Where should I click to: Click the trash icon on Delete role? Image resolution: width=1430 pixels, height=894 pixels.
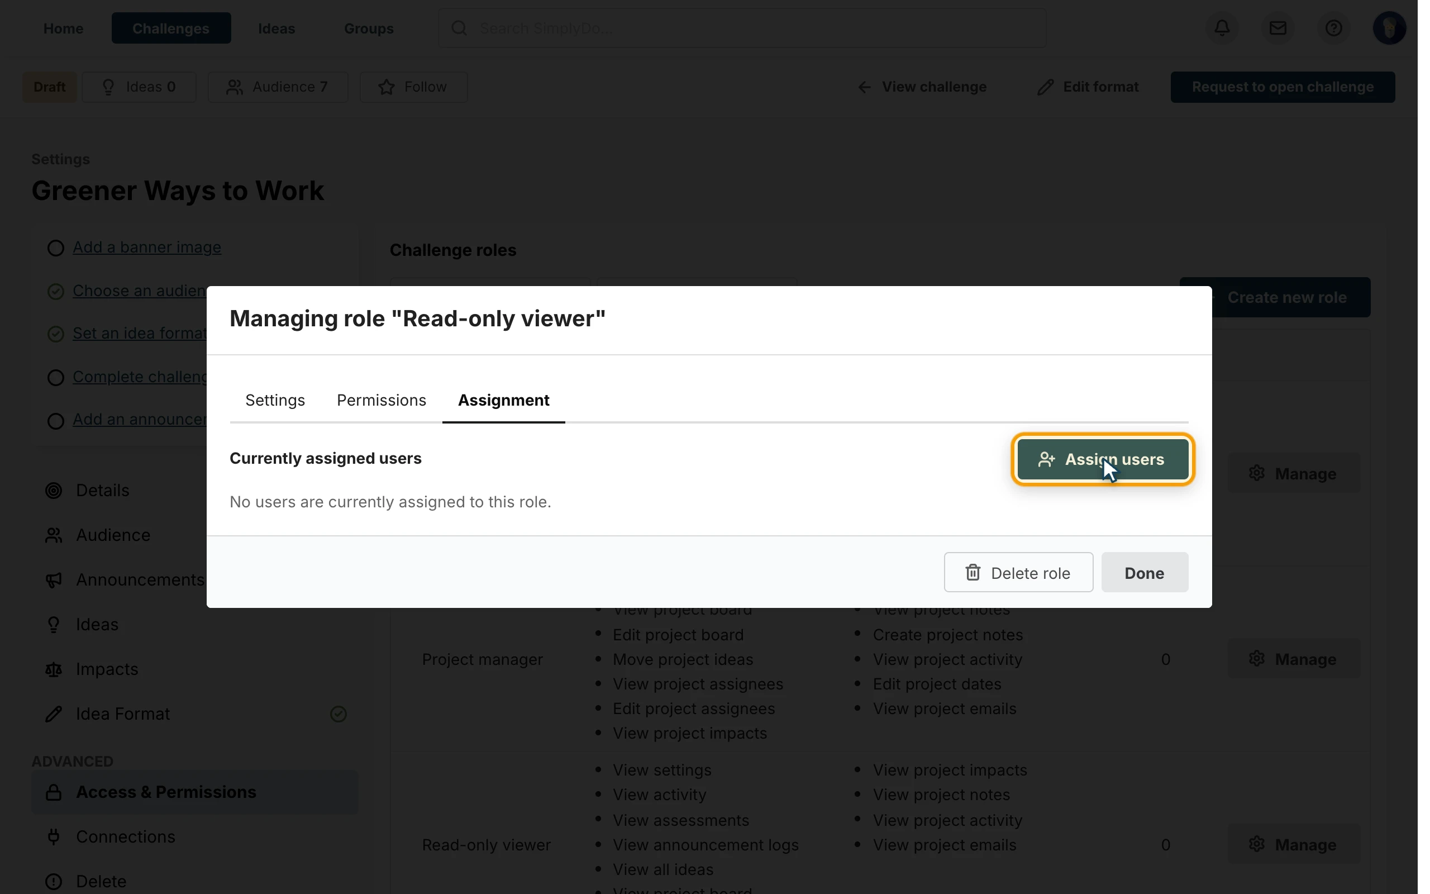tap(973, 572)
